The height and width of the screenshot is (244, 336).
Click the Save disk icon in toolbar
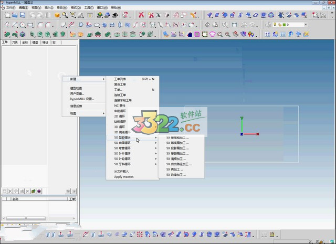pos(23,15)
